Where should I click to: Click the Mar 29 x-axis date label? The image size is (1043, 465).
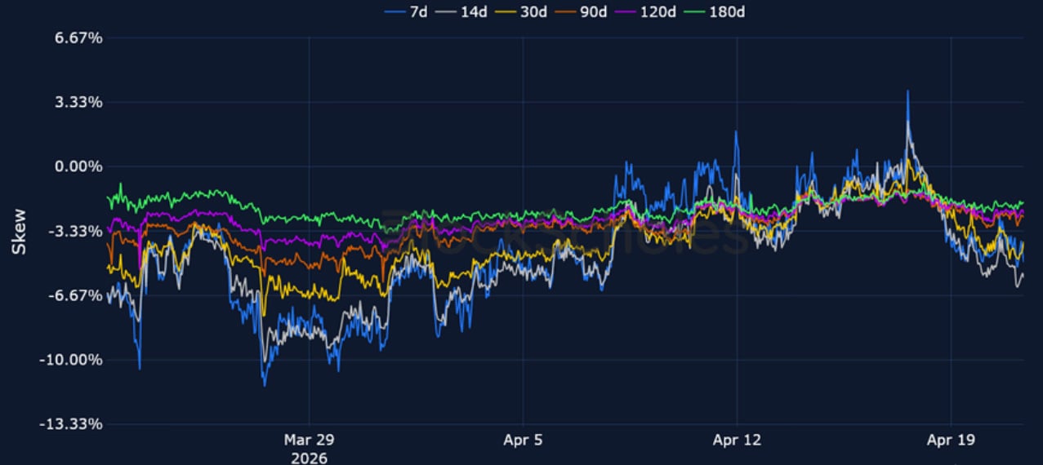(x=309, y=441)
